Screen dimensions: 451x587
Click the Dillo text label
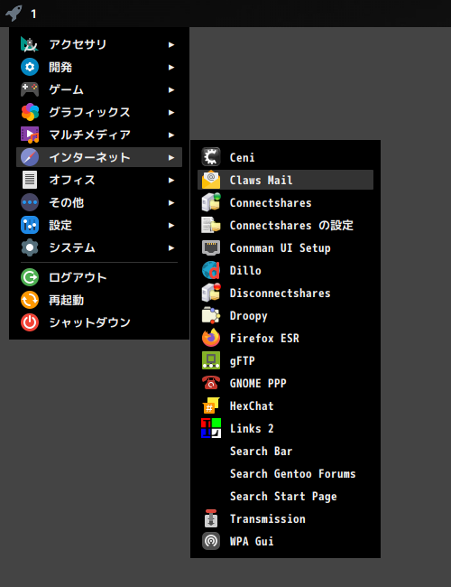[x=245, y=270]
